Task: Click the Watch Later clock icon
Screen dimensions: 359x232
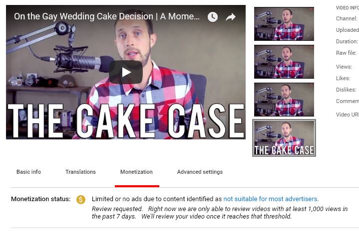Action: coord(213,17)
